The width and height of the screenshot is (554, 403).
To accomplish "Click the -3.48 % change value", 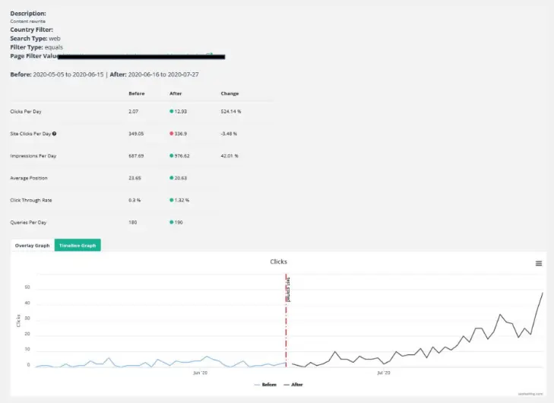I will (229, 134).
